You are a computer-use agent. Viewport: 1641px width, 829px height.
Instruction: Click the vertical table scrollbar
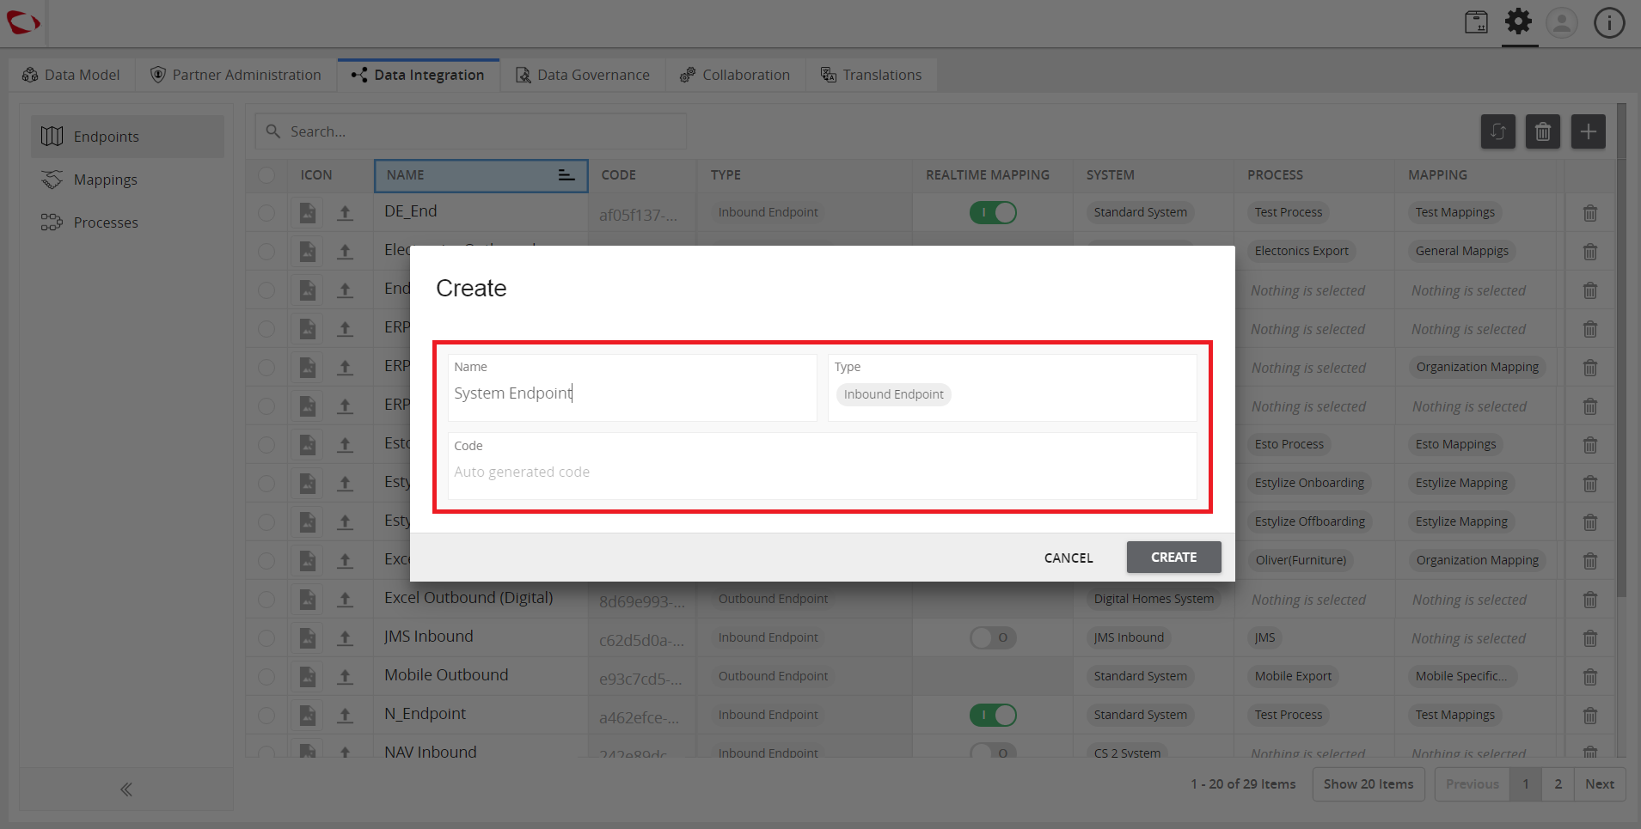(x=1622, y=350)
